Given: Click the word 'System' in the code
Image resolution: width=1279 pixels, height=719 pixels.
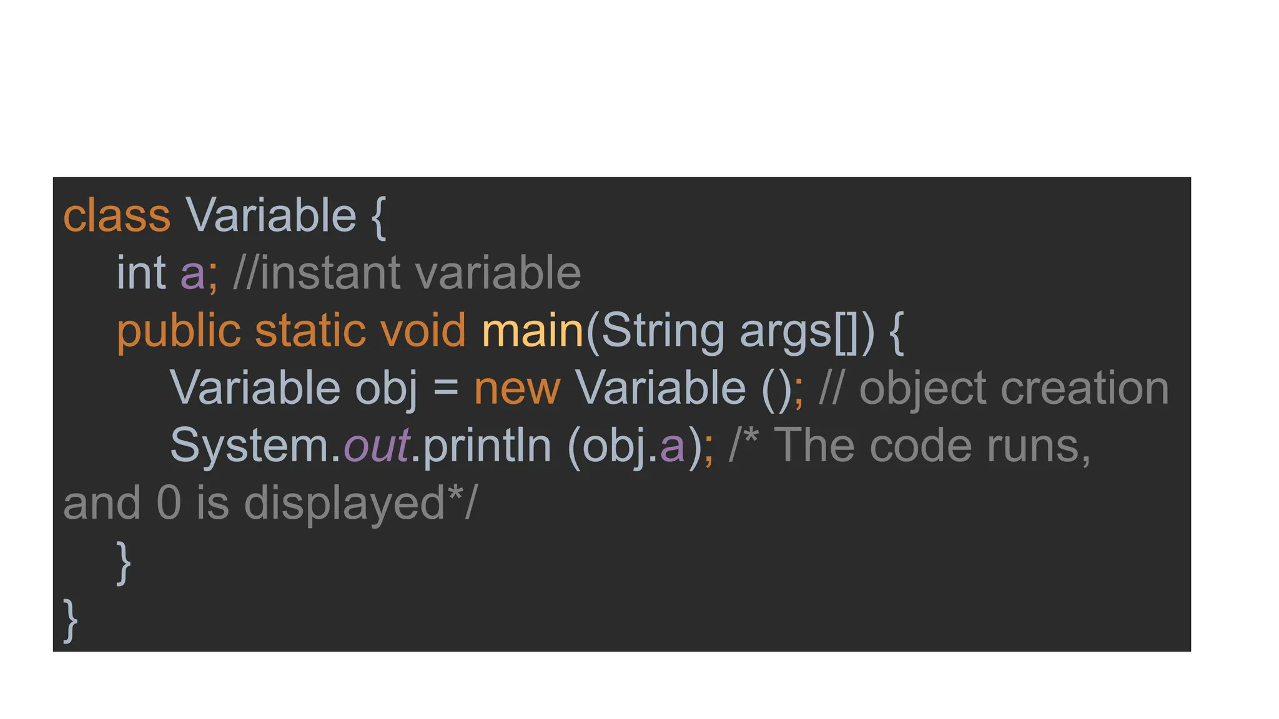Looking at the screenshot, I should click(x=250, y=446).
